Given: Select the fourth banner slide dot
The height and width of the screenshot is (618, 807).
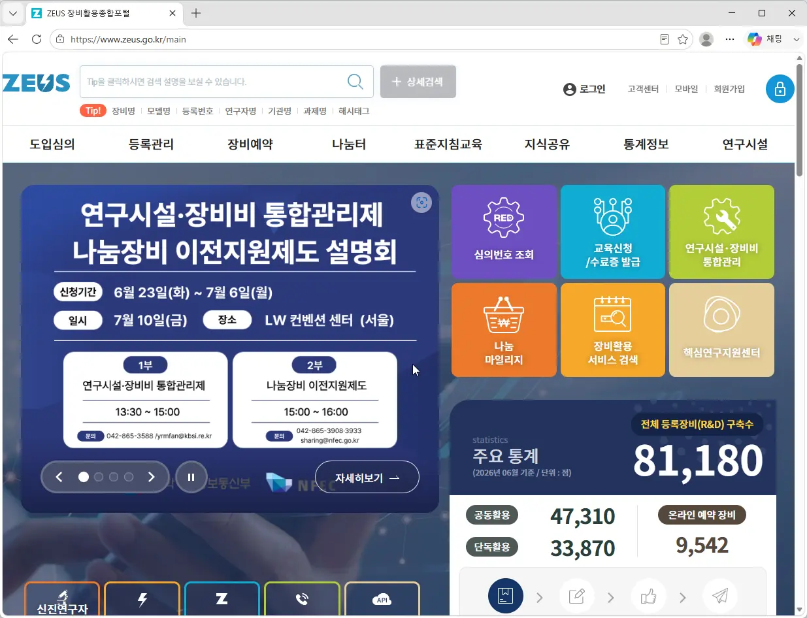Looking at the screenshot, I should pos(129,477).
